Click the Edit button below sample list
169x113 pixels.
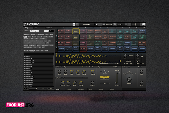(x=51, y=88)
